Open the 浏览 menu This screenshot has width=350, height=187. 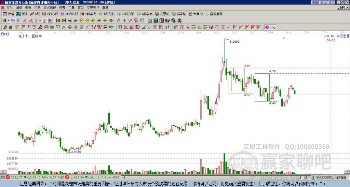pos(19,8)
